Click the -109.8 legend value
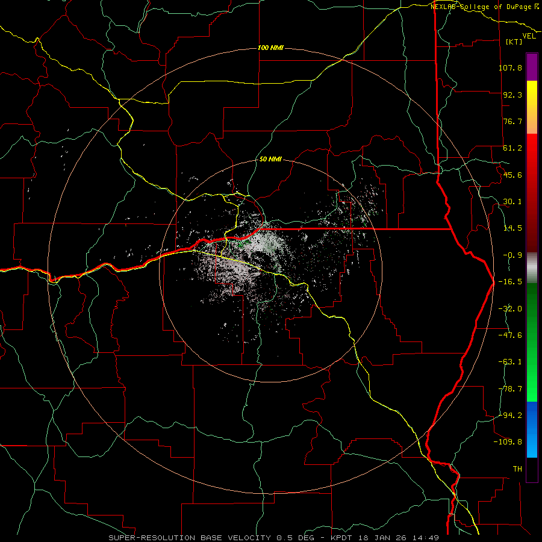 pyautogui.click(x=508, y=442)
